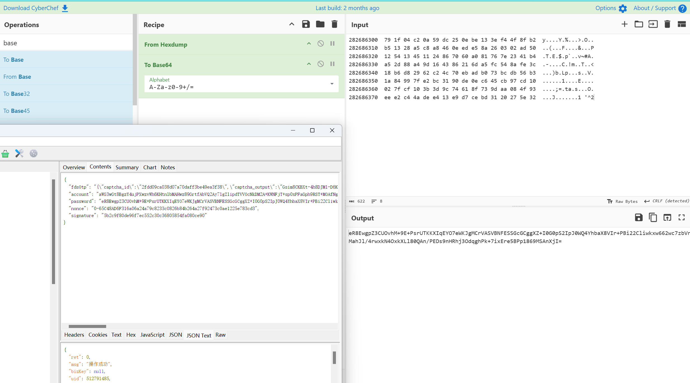
Task: Click the Clear Recipe trash icon
Action: 335,25
